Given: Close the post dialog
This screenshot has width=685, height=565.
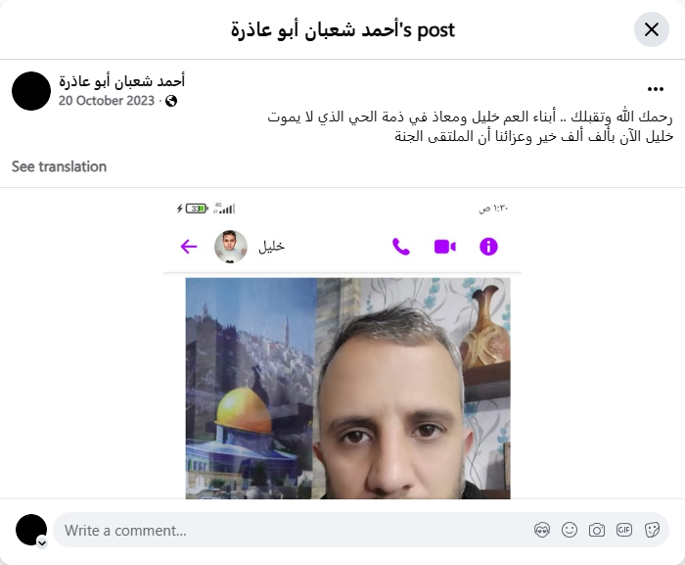Looking at the screenshot, I should 652,29.
